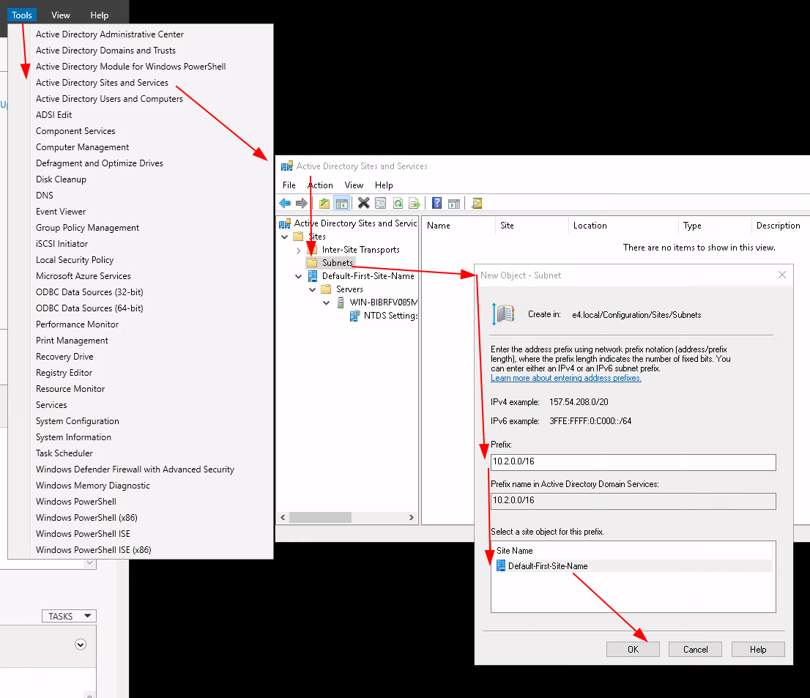
Task: Choose Active Directory Sites and Services from Tools
Action: [x=102, y=83]
